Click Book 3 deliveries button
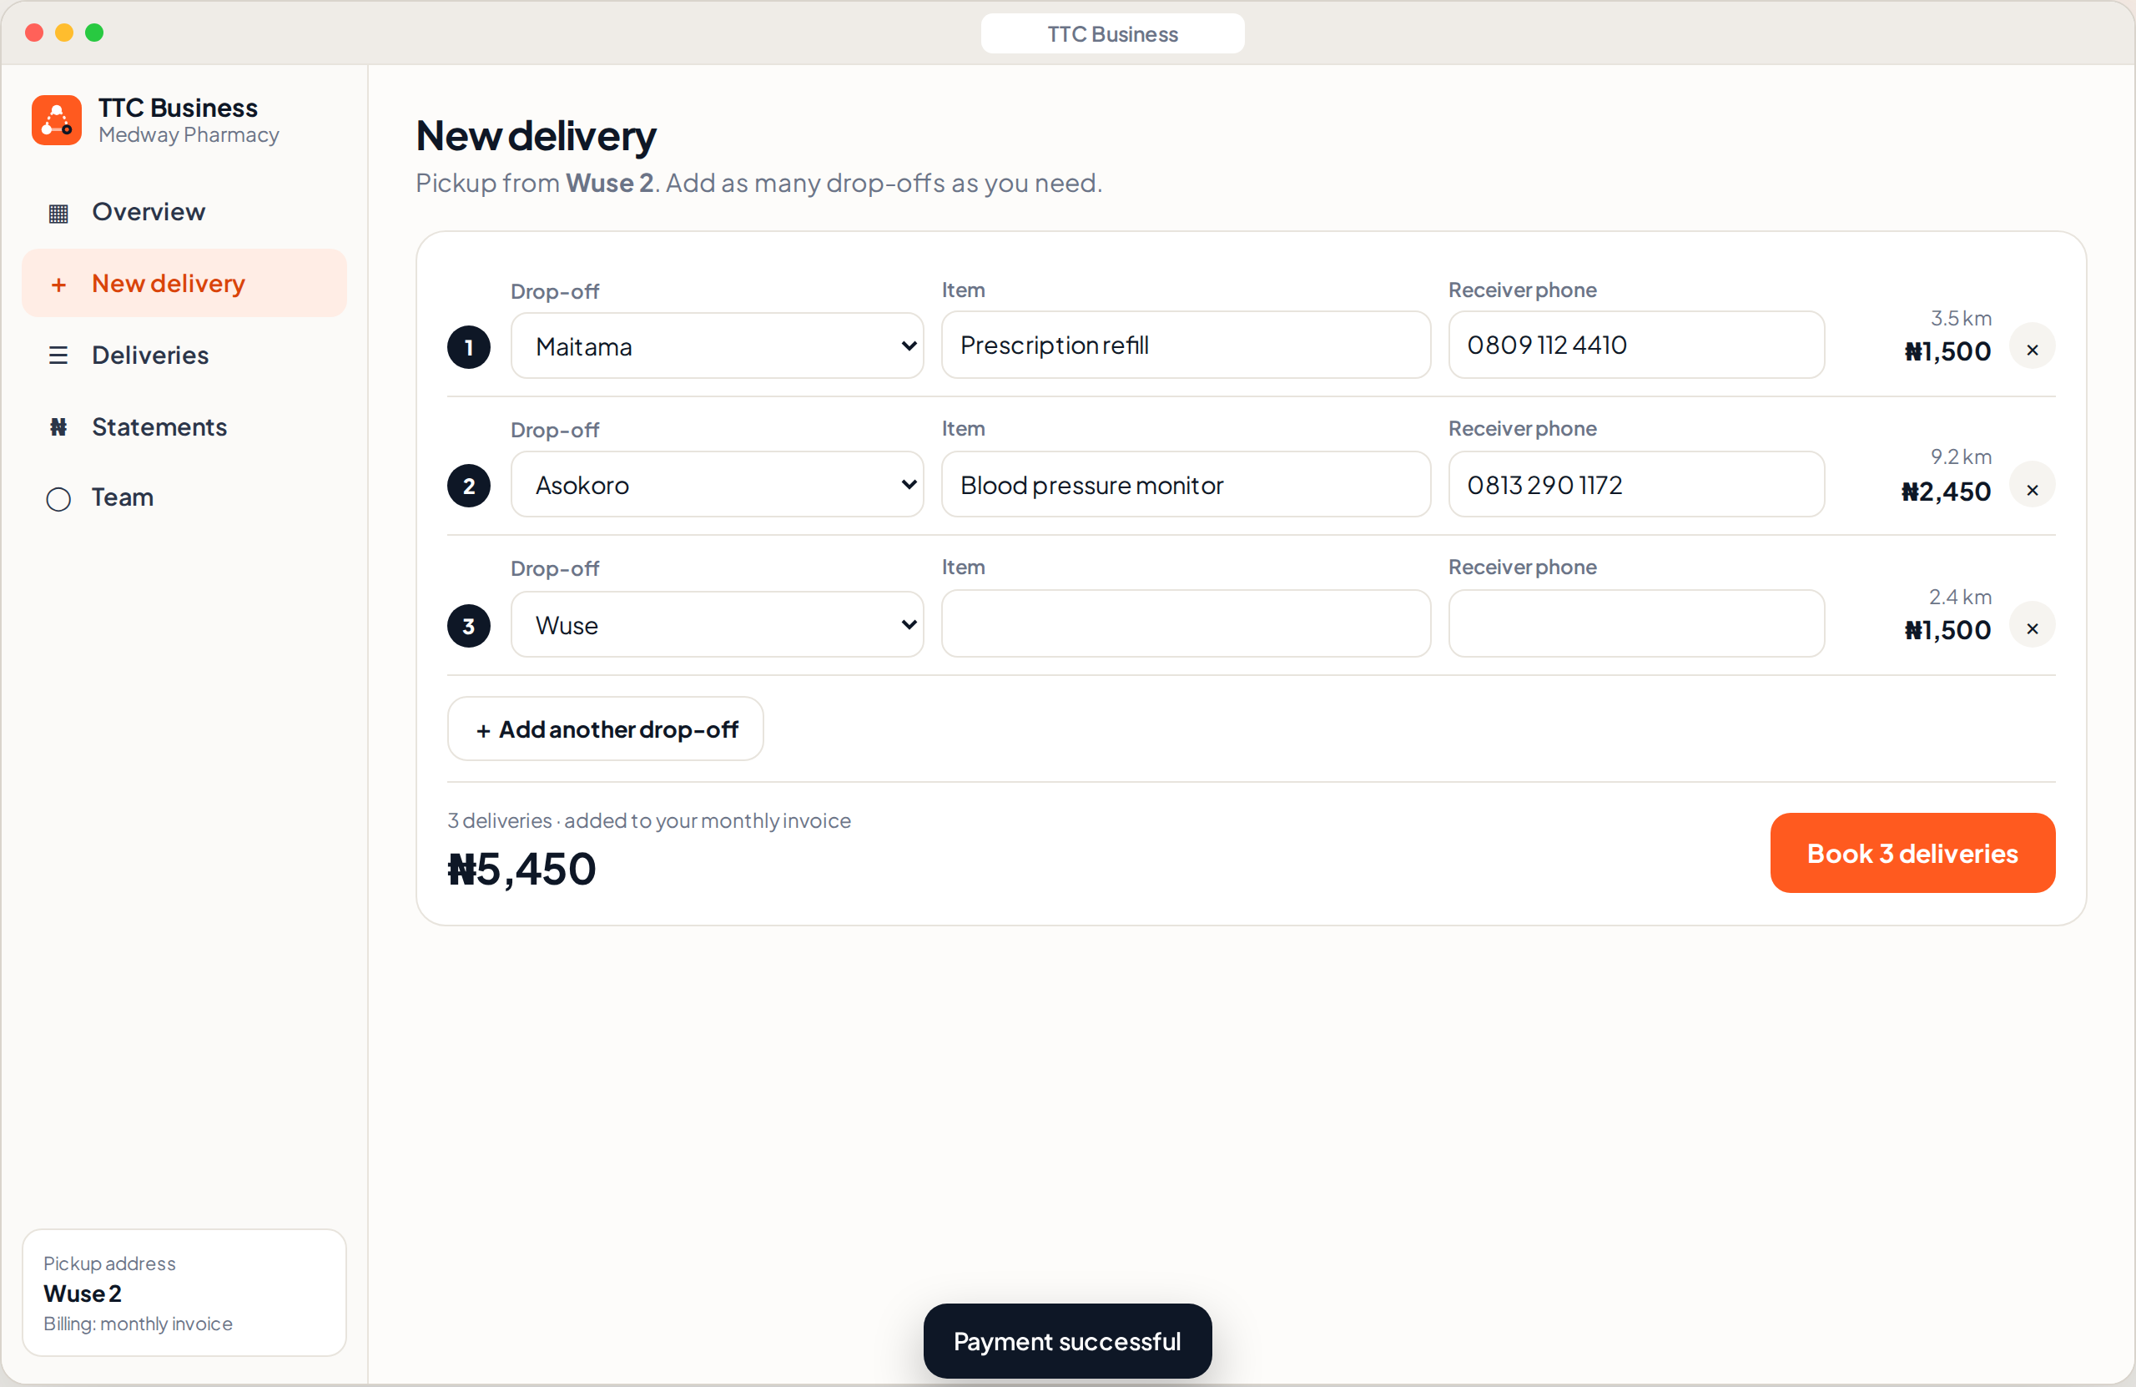 [1912, 854]
